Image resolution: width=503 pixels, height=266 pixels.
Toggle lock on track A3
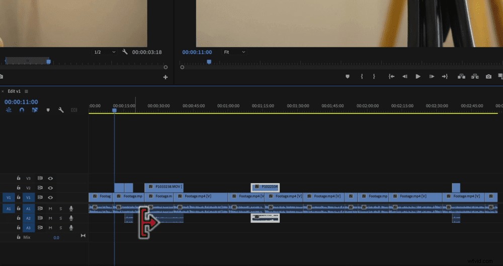18,227
